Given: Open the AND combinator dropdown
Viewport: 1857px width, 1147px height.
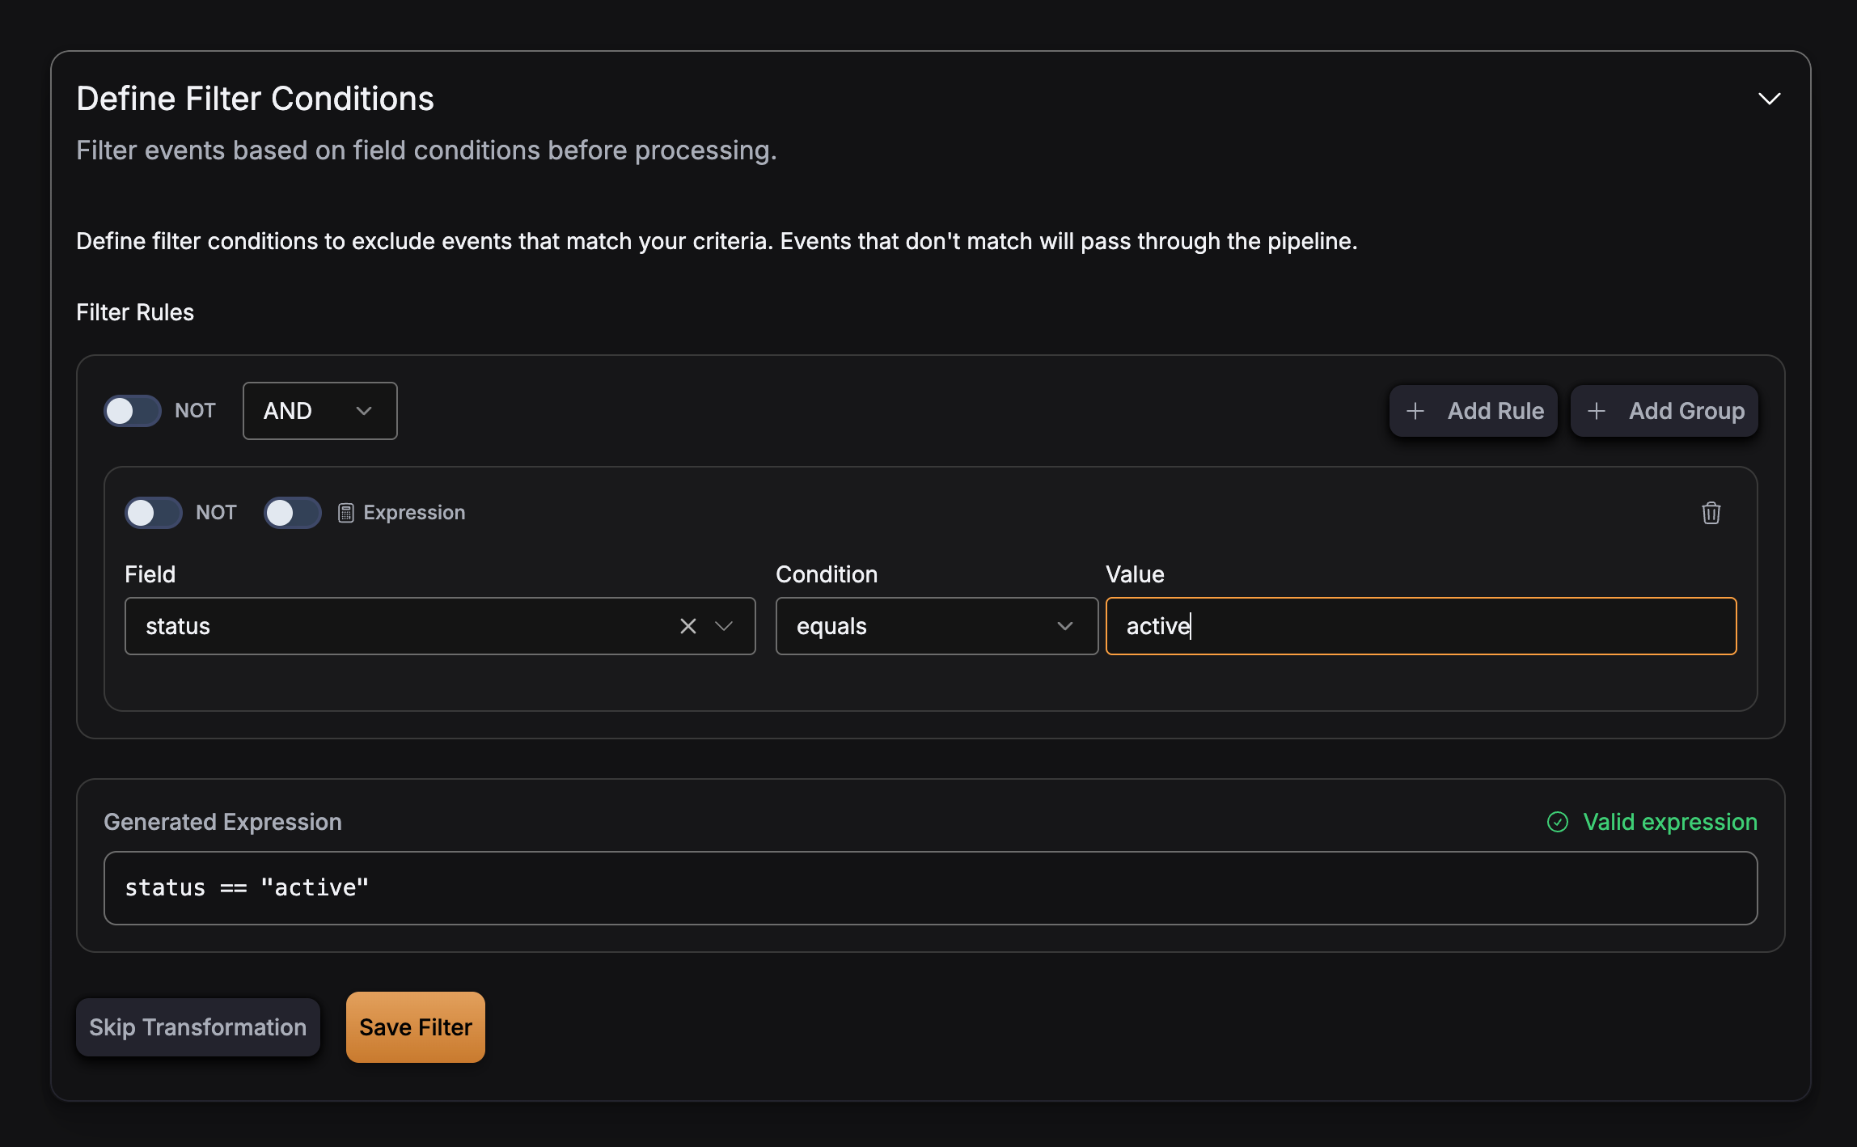Looking at the screenshot, I should click(319, 411).
